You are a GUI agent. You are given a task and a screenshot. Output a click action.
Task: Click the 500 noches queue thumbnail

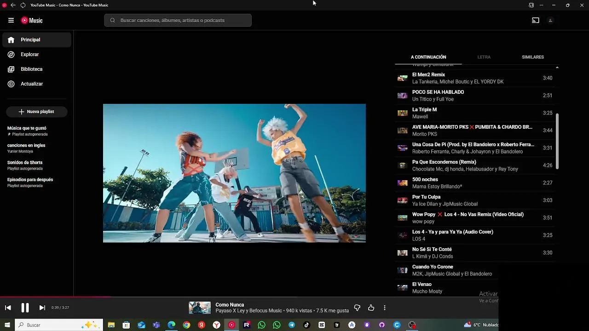click(403, 183)
